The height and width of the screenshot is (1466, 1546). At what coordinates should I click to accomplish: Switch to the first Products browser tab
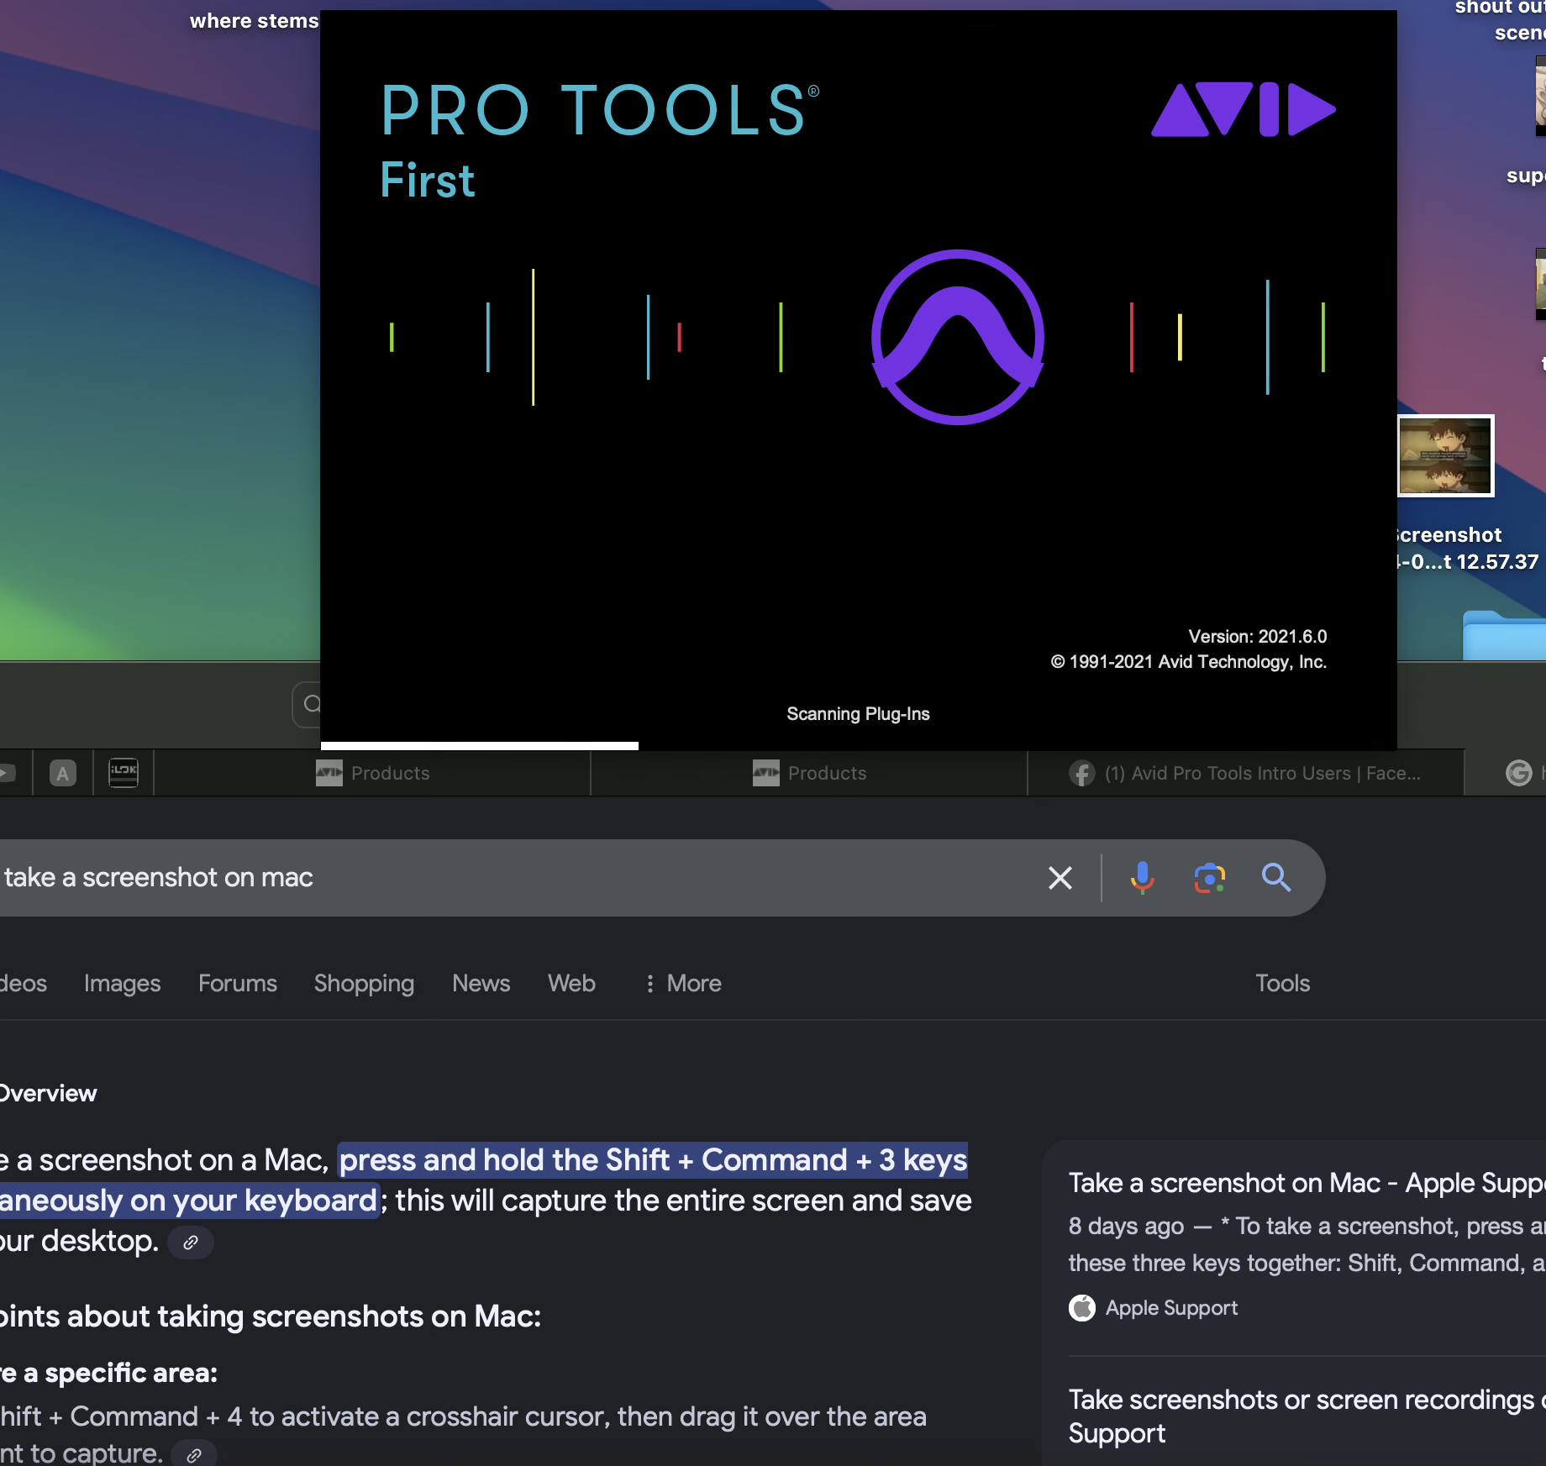click(373, 773)
